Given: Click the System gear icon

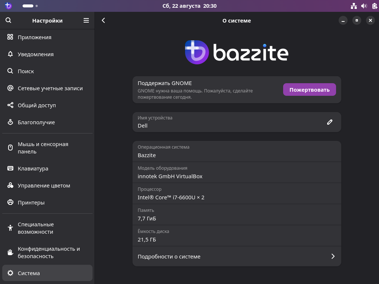Looking at the screenshot, I should tap(10, 273).
